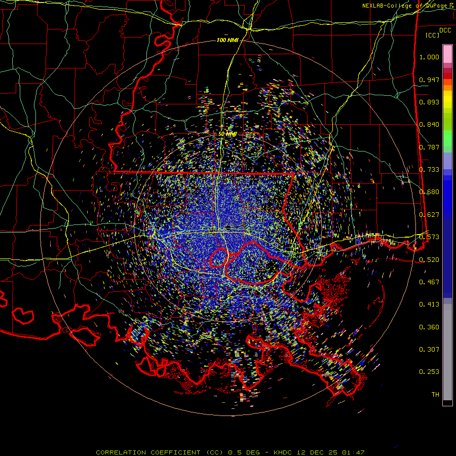
Task: Click the 0.840 scale value
Action: (x=429, y=125)
